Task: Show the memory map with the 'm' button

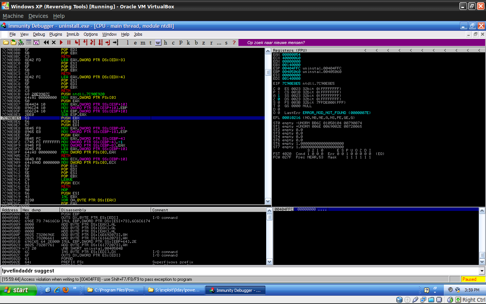Action: point(143,43)
